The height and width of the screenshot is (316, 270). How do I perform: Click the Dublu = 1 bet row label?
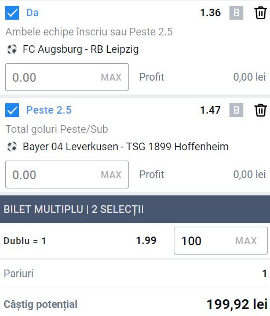pyautogui.click(x=25, y=241)
